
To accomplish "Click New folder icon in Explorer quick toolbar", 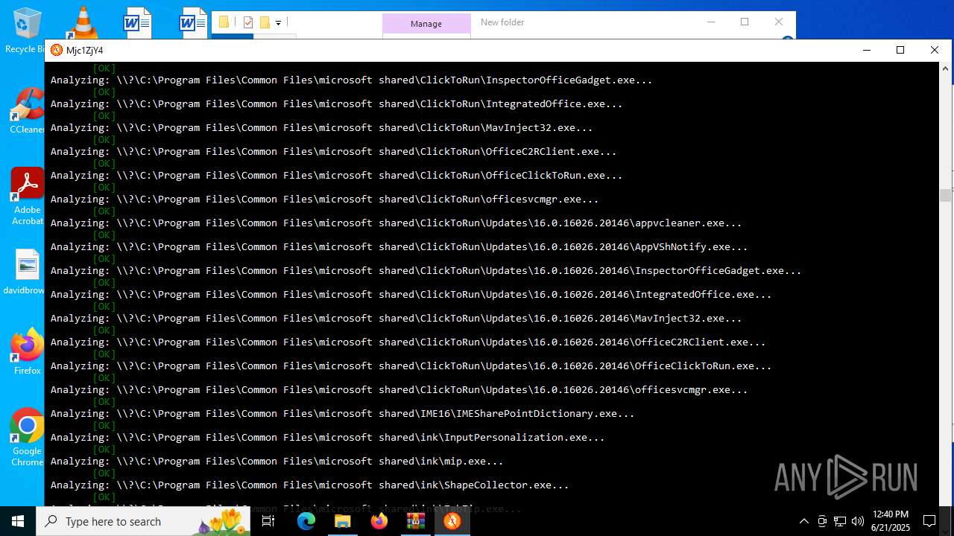I will [264, 22].
